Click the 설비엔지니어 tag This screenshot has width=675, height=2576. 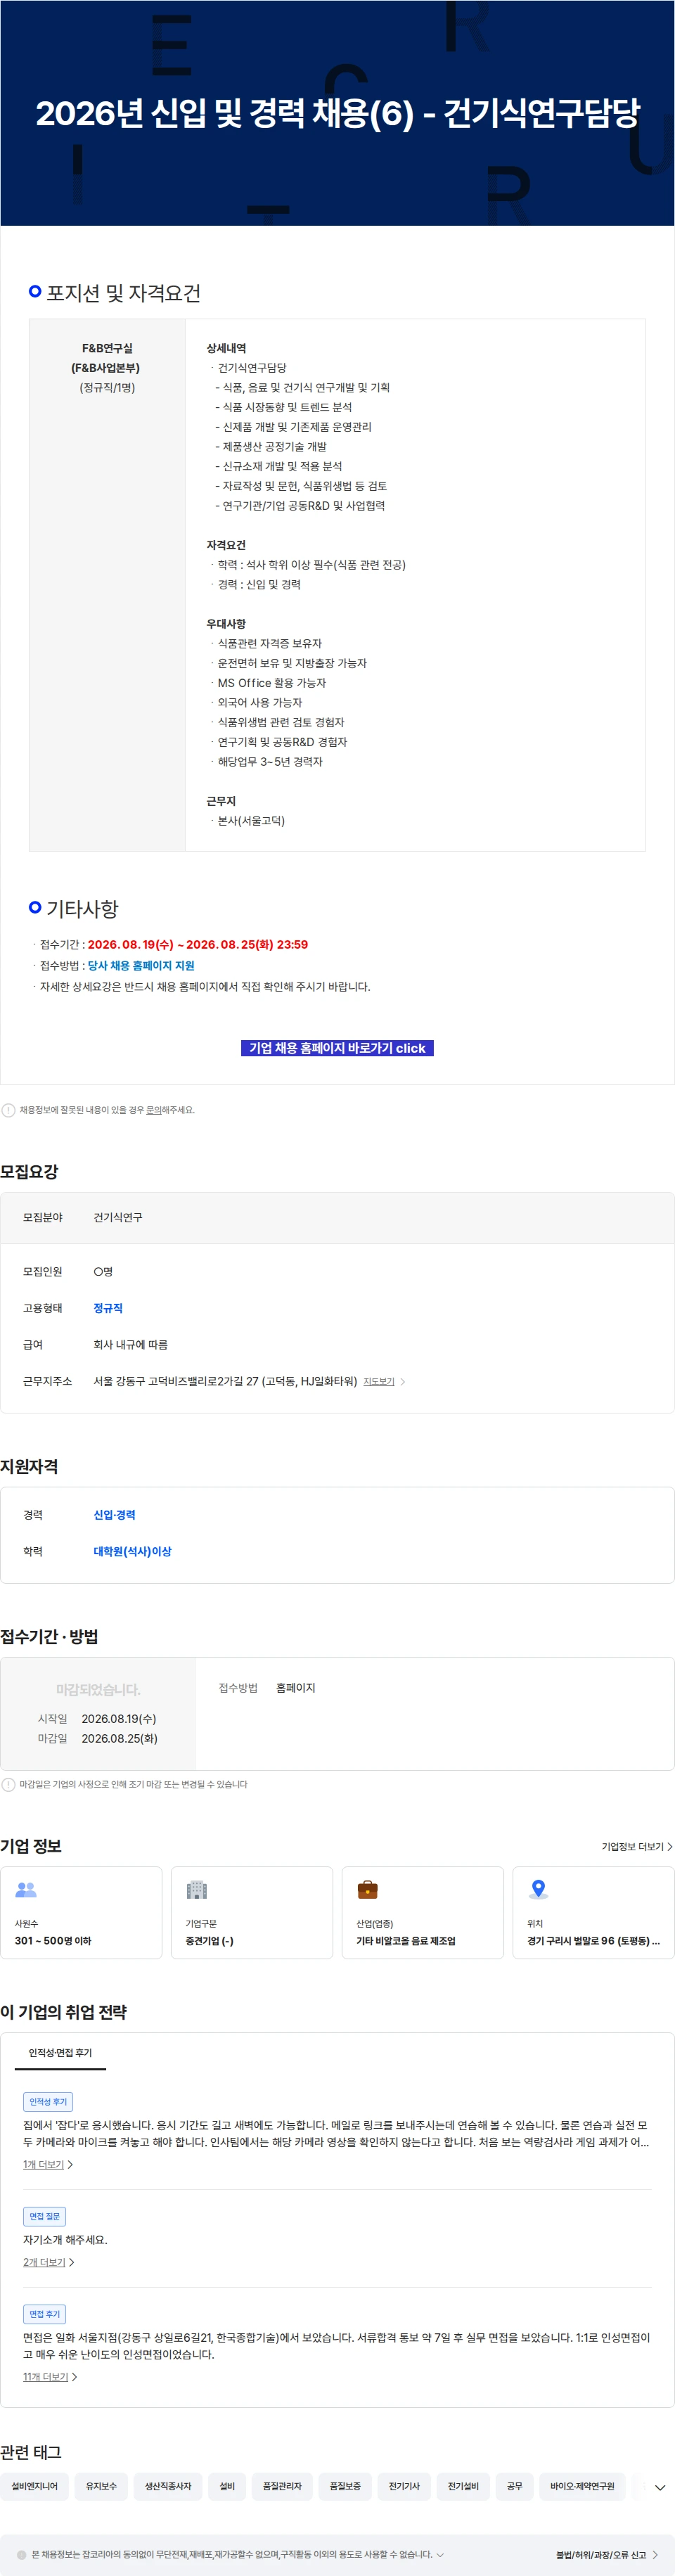coord(35,2486)
